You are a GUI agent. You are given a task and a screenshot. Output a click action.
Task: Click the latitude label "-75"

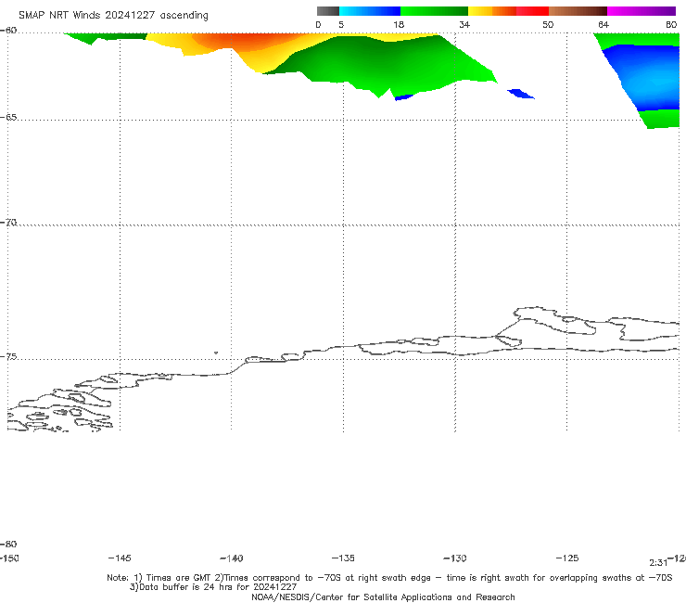(x=8, y=356)
